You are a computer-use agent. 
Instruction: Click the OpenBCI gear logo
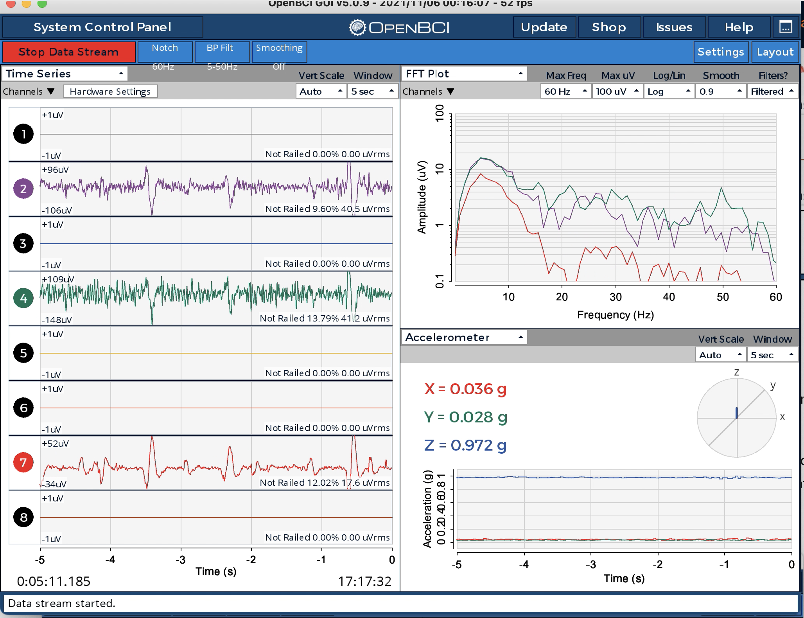coord(357,27)
